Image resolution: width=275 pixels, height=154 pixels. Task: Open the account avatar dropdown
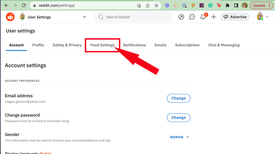tap(263, 17)
